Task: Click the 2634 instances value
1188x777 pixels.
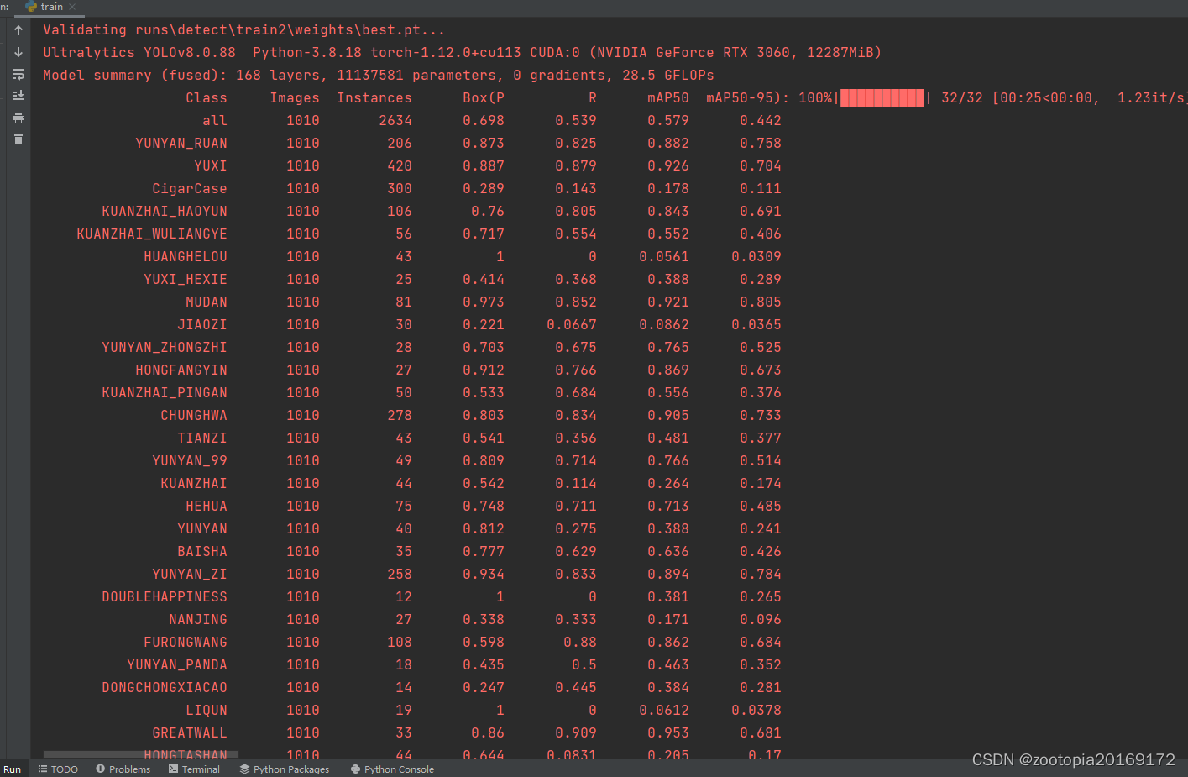Action: [395, 121]
